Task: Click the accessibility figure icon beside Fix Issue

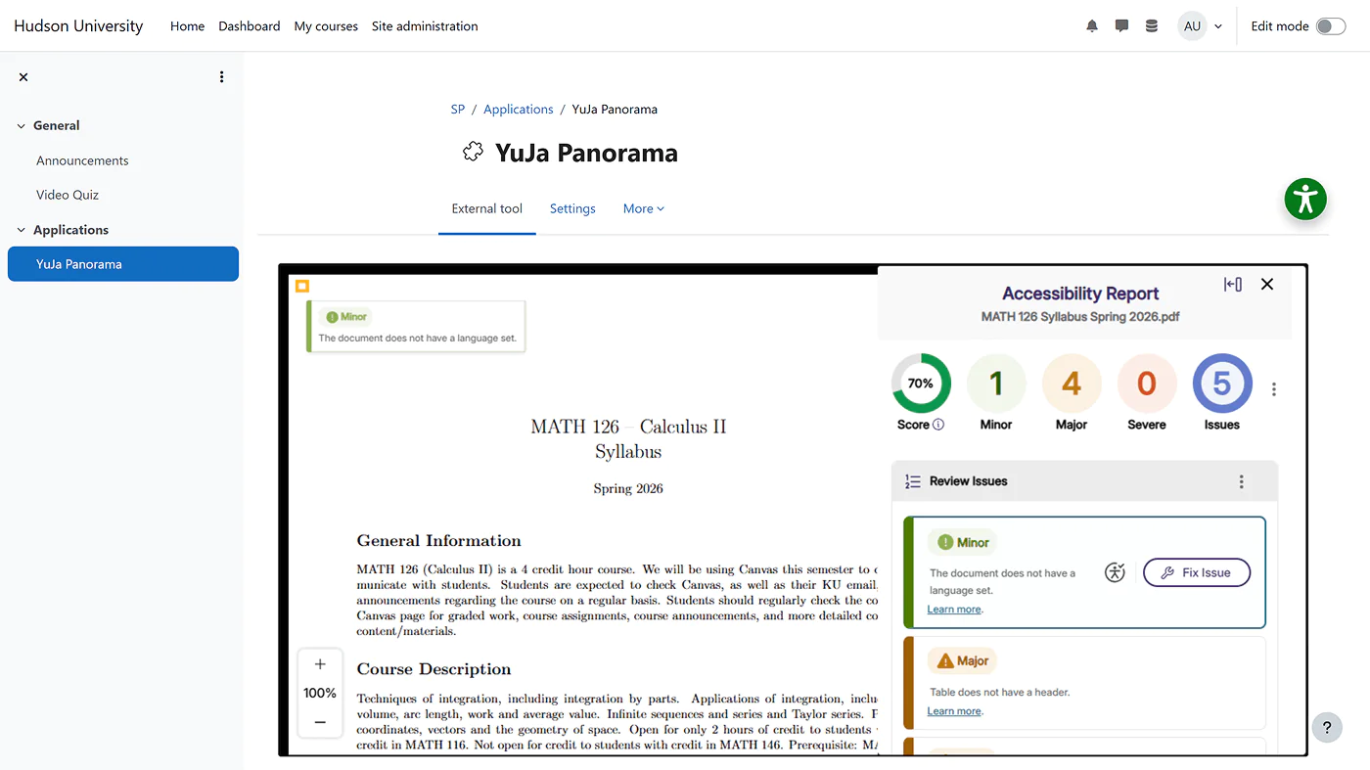Action: pyautogui.click(x=1115, y=572)
